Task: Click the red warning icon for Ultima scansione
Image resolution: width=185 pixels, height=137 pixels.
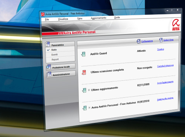Action: click(84, 72)
